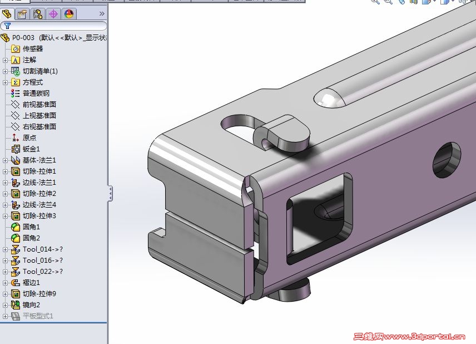This screenshot has width=476, height=344.
Task: Open the DimXpertManager tab
Action: tap(53, 14)
